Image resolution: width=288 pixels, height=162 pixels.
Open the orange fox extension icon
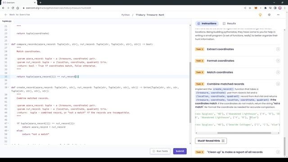pos(256,8)
